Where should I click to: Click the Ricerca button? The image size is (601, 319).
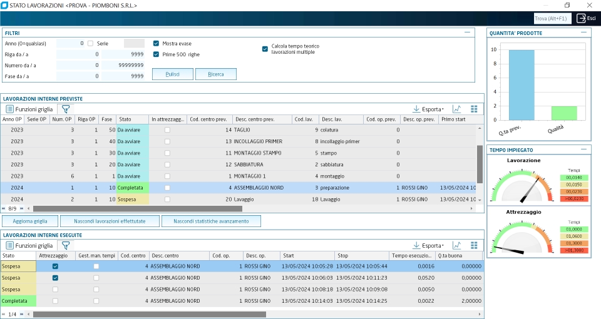tap(216, 74)
